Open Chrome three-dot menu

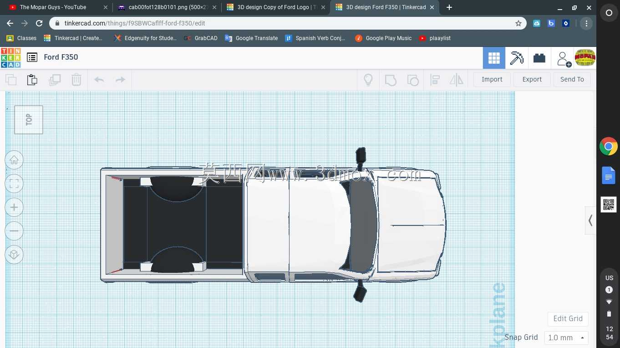[x=586, y=23]
